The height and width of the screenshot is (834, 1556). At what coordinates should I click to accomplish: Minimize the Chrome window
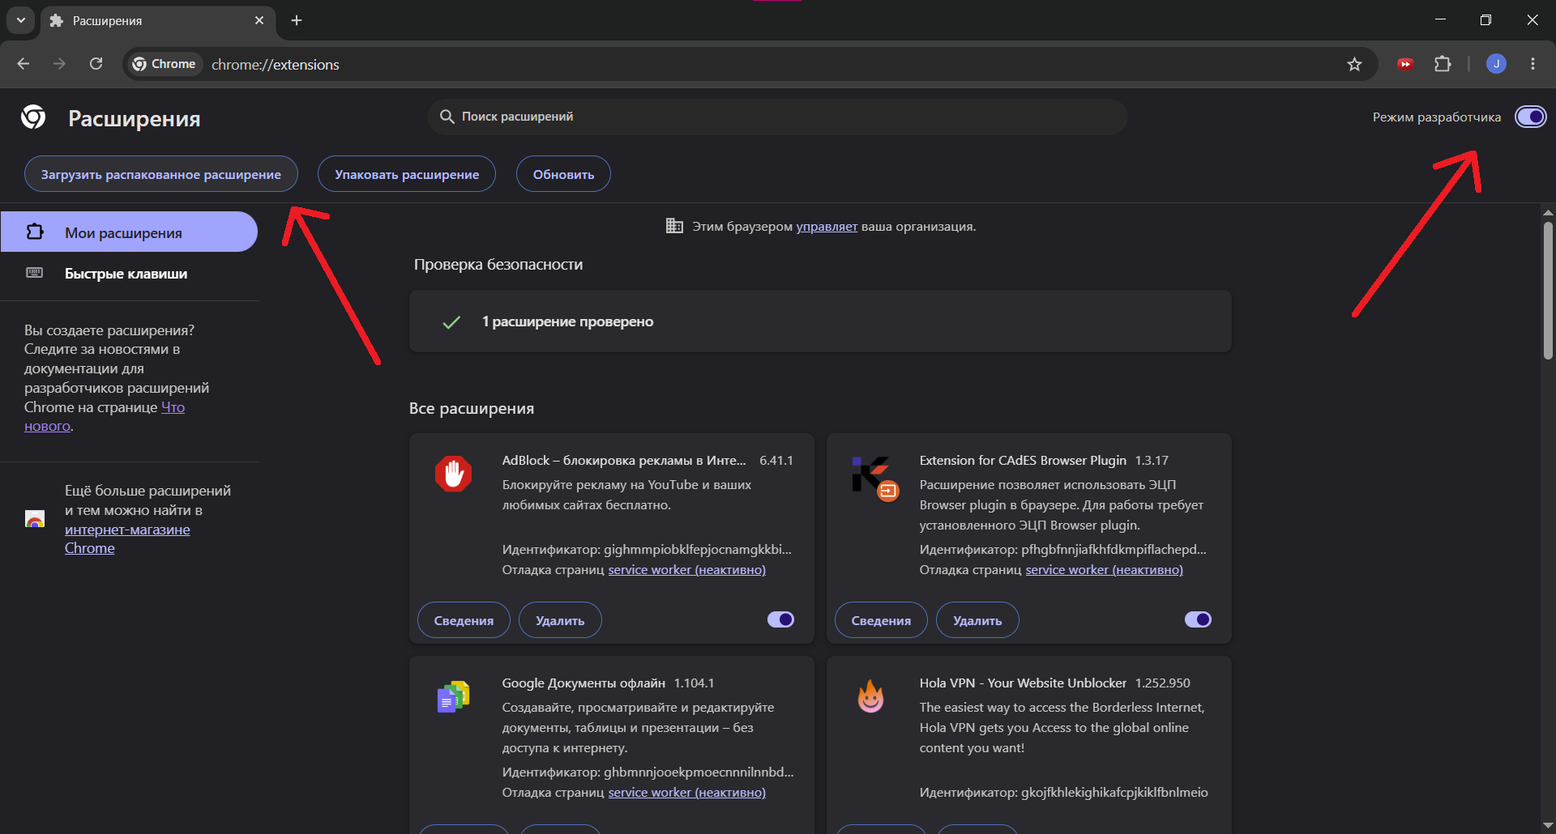tap(1440, 20)
